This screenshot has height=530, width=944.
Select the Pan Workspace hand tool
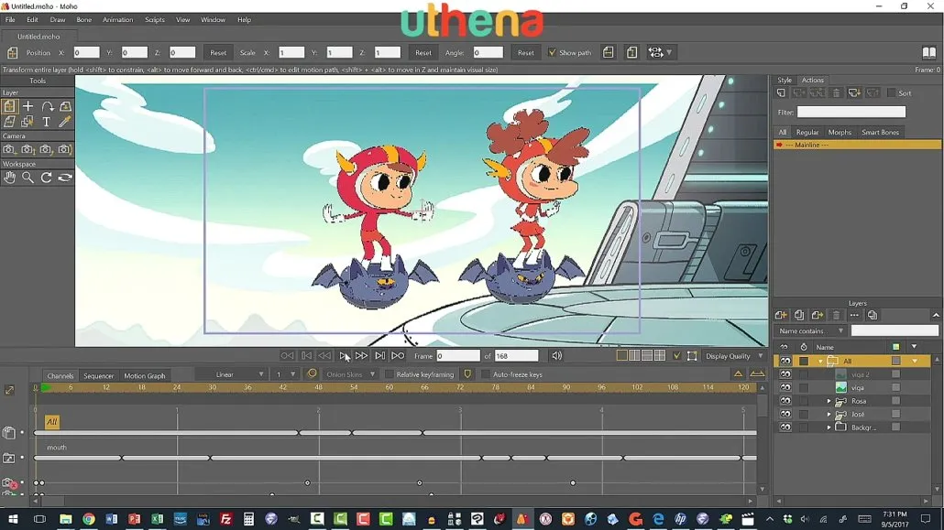pyautogui.click(x=9, y=178)
